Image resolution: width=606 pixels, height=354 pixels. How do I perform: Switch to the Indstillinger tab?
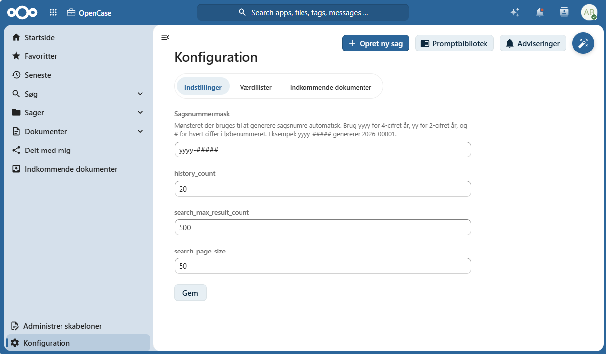coord(203,87)
